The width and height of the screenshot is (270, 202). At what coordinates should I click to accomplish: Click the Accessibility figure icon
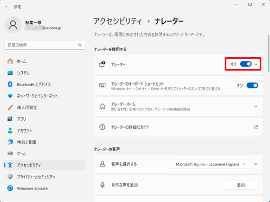pos(10,165)
